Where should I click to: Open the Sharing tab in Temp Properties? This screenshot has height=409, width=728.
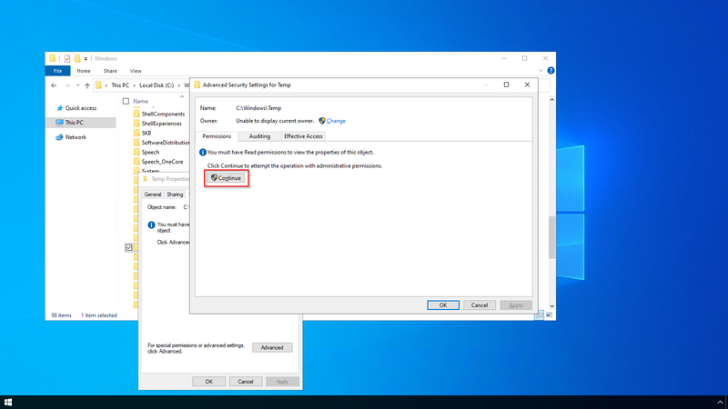click(175, 195)
